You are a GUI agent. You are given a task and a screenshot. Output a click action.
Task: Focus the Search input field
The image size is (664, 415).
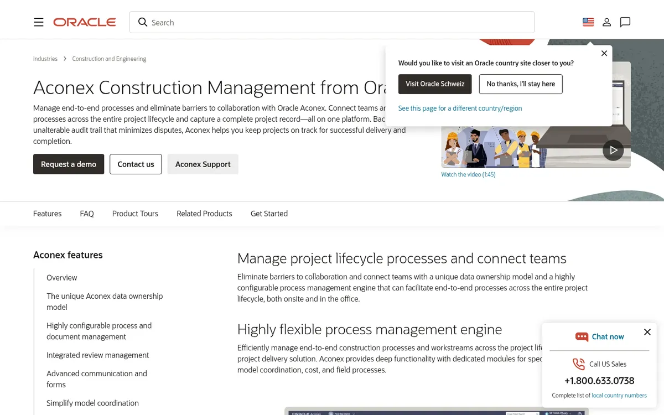tap(332, 22)
